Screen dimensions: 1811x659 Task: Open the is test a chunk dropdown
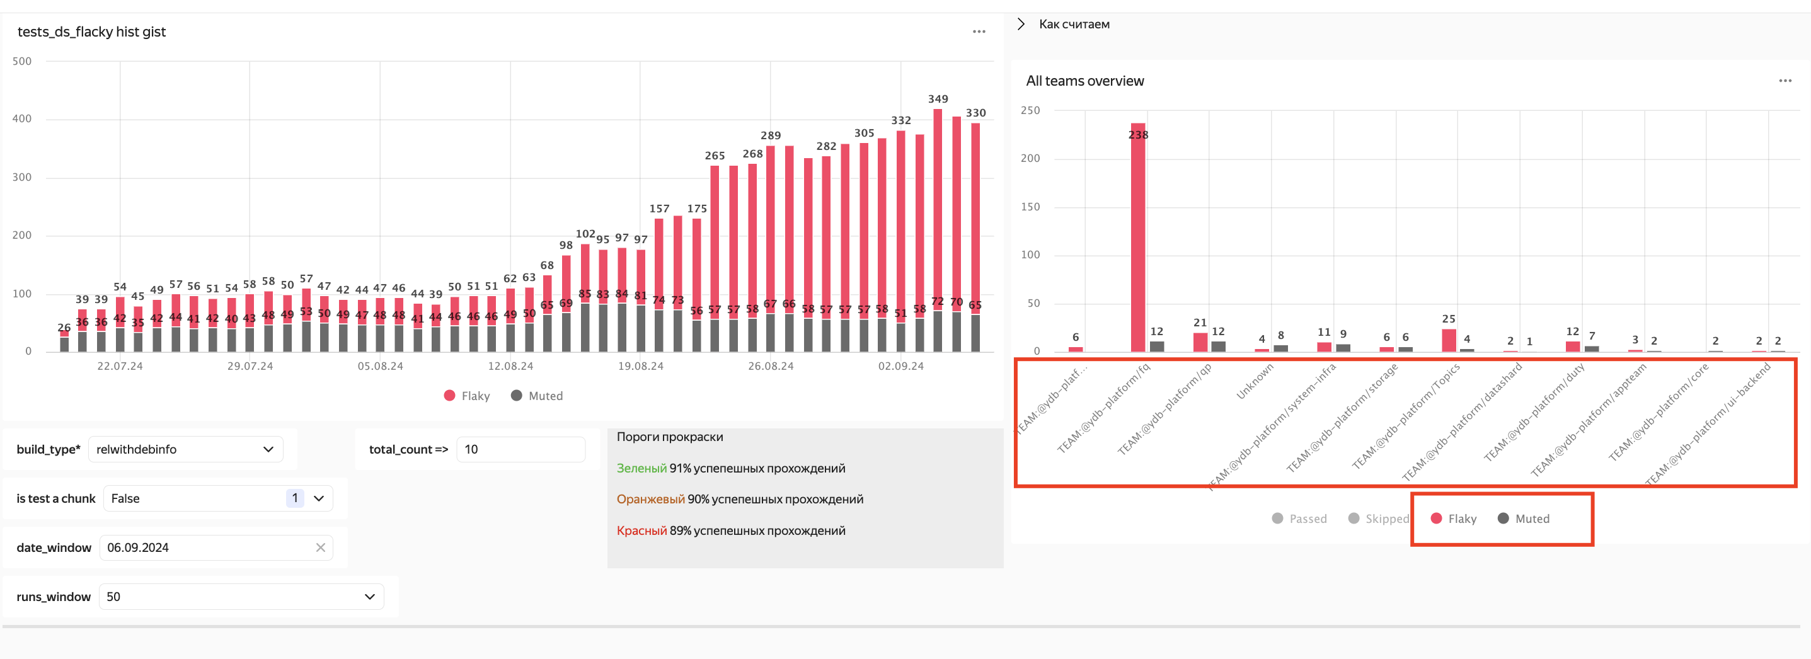tap(218, 498)
